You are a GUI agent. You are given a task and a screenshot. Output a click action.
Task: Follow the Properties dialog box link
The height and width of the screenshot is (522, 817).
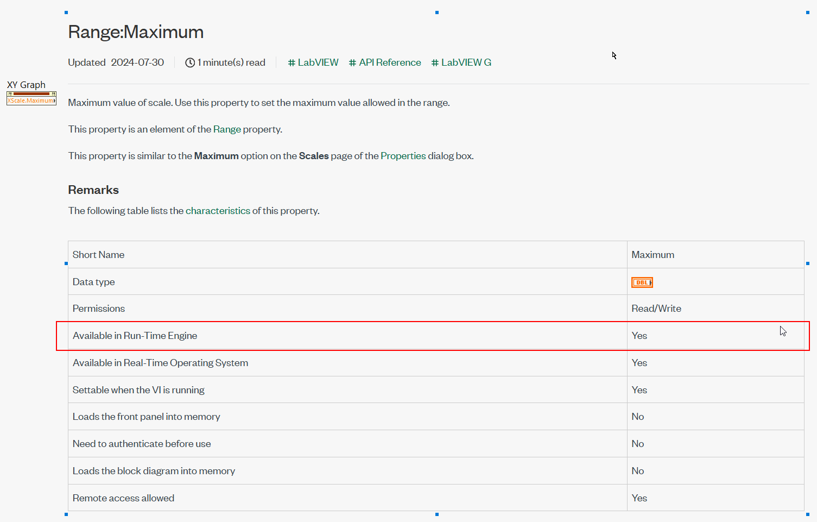coord(403,156)
